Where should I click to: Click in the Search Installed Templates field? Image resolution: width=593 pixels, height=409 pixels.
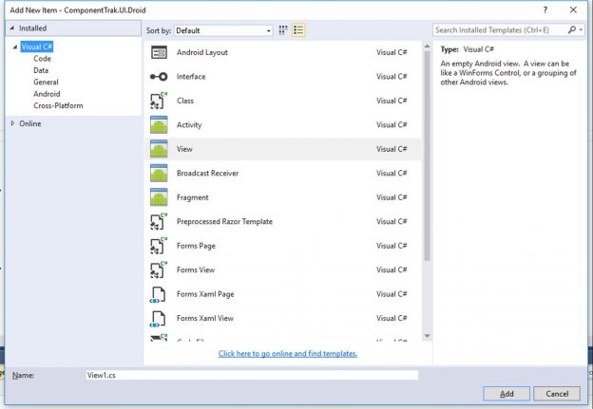click(x=499, y=29)
